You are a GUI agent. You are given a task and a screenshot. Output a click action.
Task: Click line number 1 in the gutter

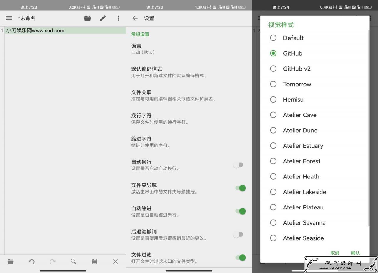2,30
